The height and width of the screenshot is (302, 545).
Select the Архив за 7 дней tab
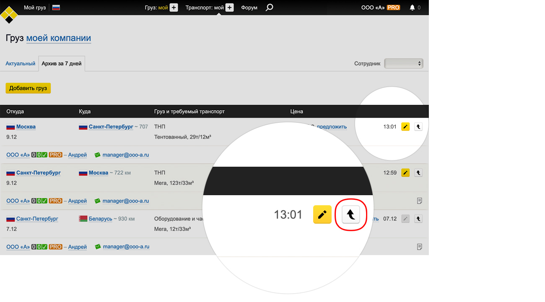click(62, 64)
